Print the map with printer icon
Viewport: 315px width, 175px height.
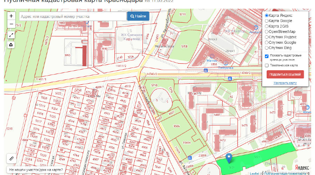click(x=11, y=45)
